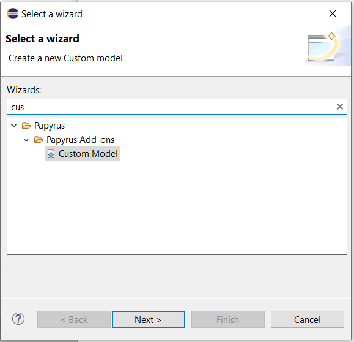Close the Select a wizard dialog
Screen dimensions: 354x342
tap(333, 13)
